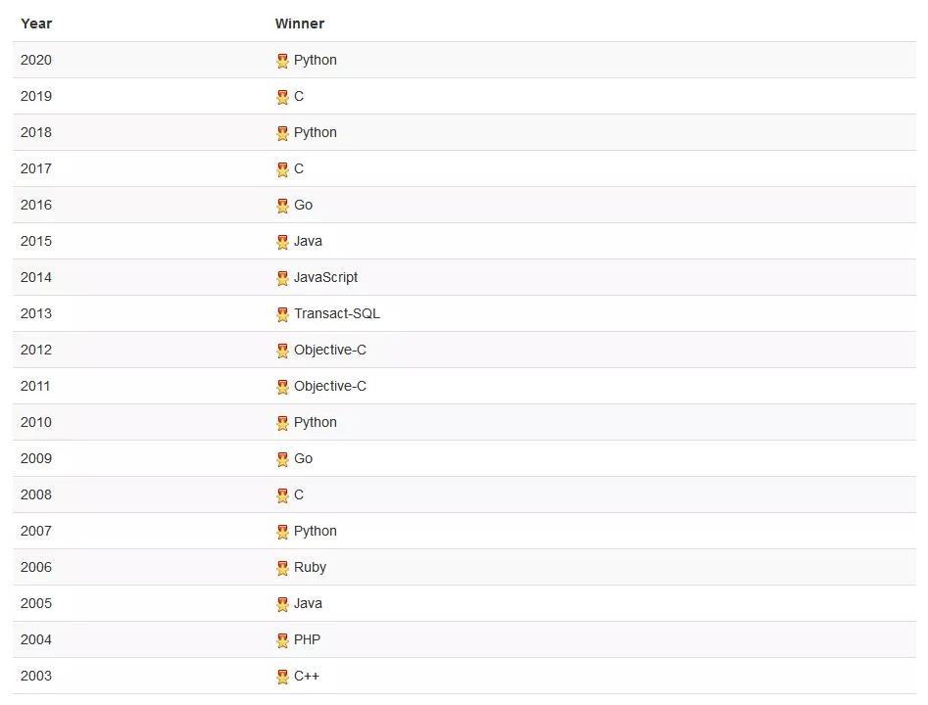The width and height of the screenshot is (928, 705).
Task: Click the year 2009 cell
Action: pos(36,458)
